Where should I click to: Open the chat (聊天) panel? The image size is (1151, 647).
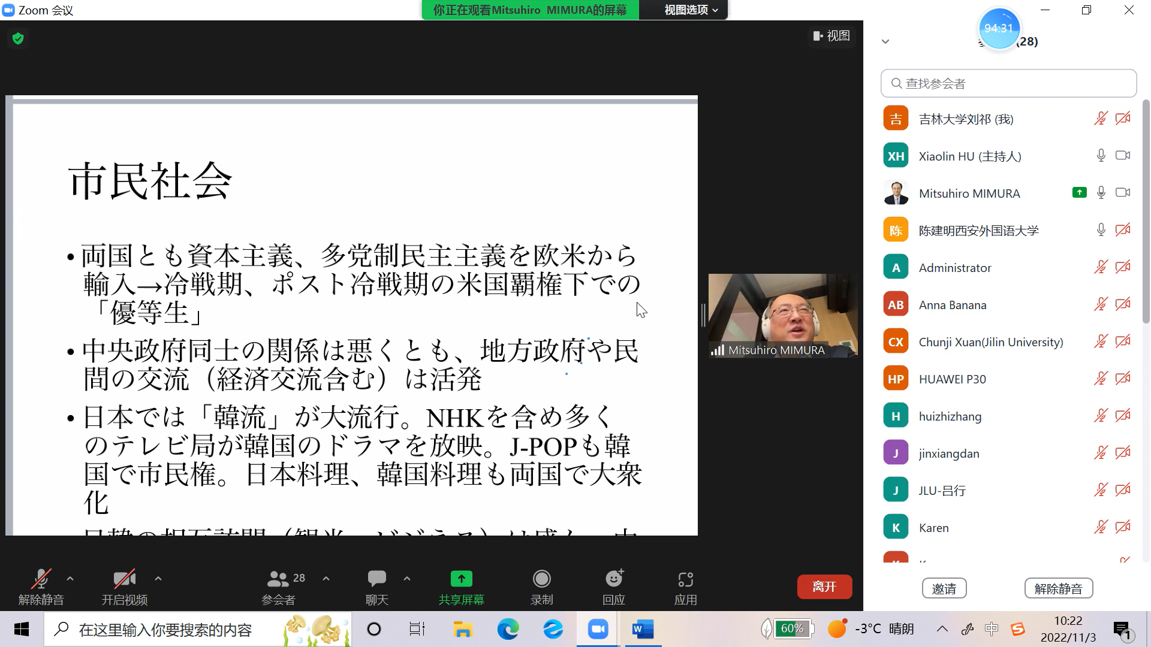point(376,579)
